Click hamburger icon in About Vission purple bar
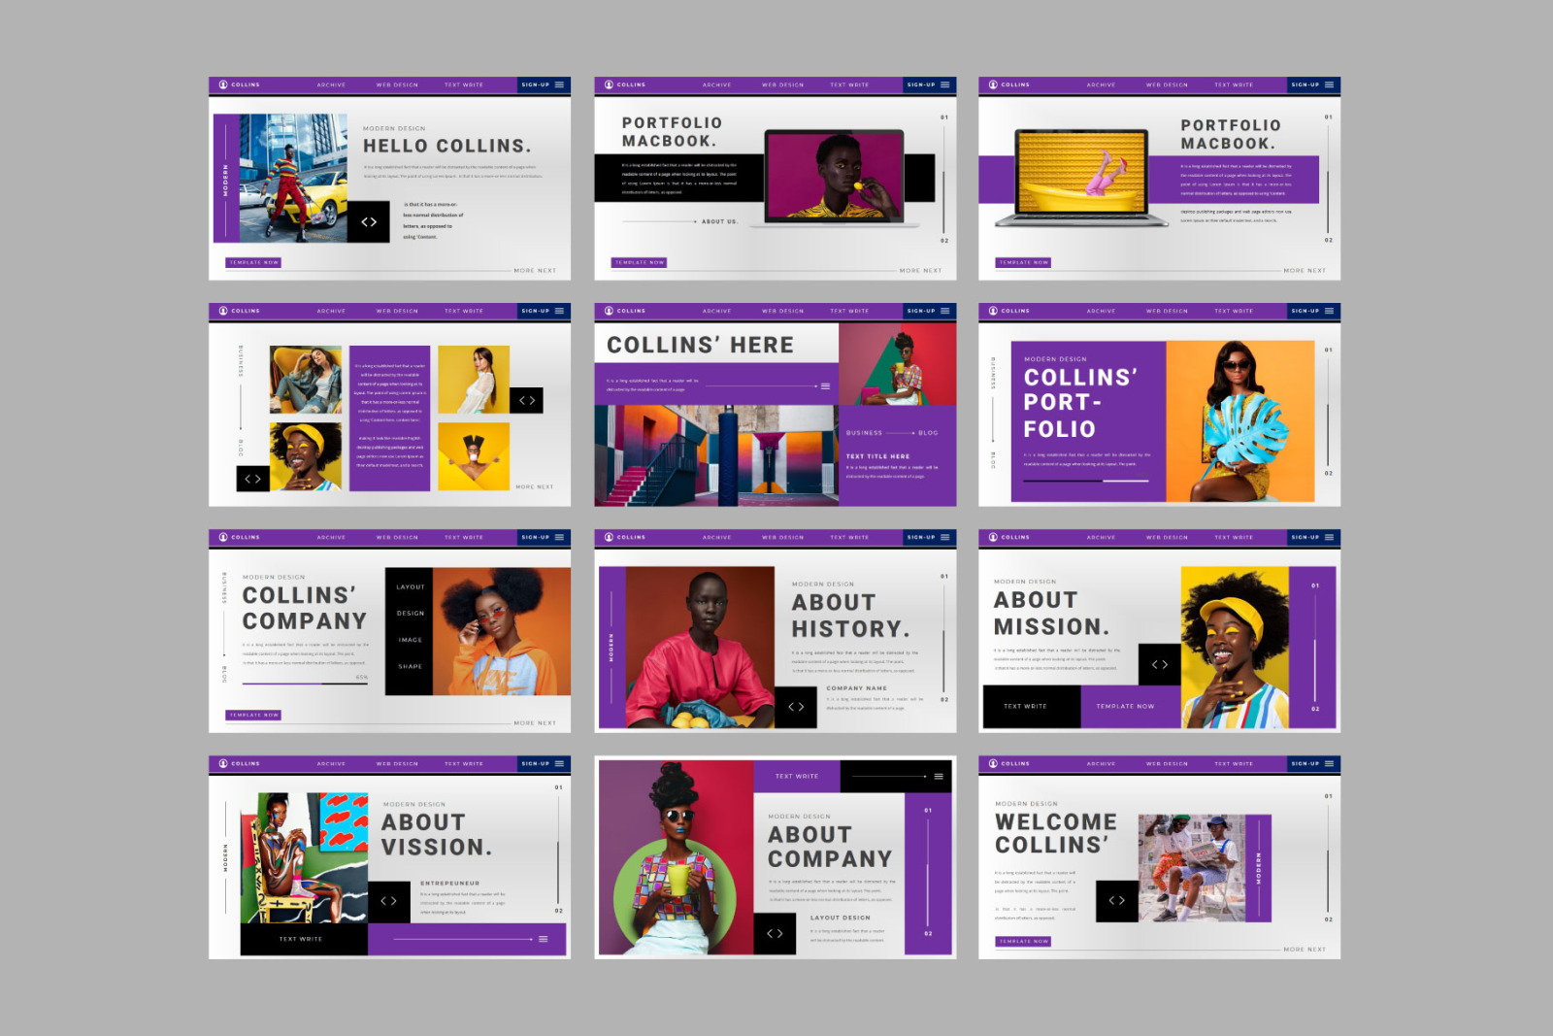 click(544, 939)
